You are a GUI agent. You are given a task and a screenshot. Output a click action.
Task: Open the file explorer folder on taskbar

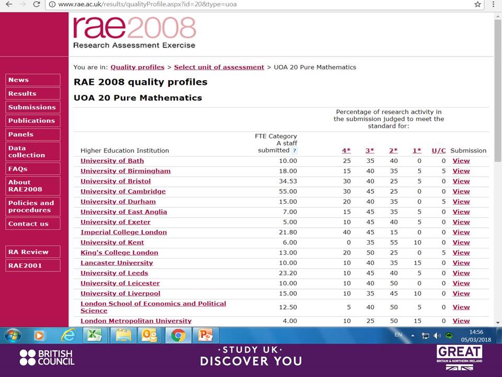[123, 336]
